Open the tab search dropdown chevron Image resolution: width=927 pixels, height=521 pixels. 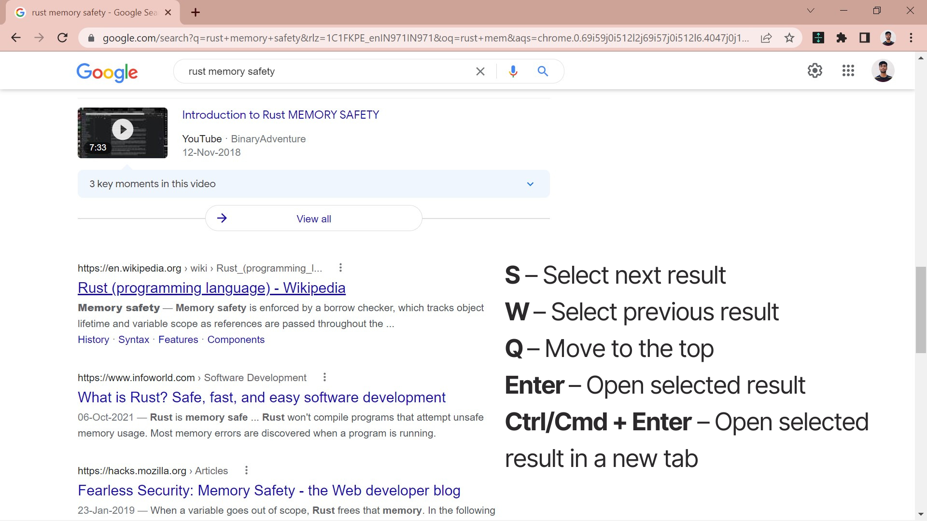click(810, 11)
